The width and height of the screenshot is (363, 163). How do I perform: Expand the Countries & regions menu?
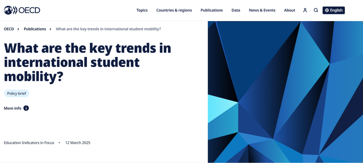(x=174, y=10)
